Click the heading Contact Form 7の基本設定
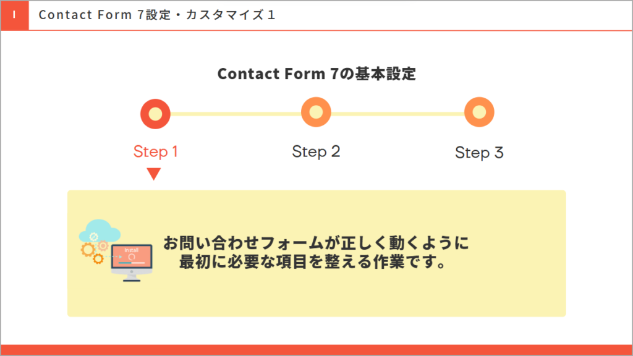This screenshot has height=356, width=633. click(x=316, y=74)
